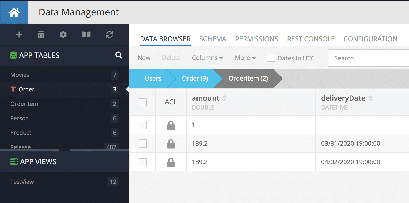Enable the Dates in UTC checkbox

(271, 58)
